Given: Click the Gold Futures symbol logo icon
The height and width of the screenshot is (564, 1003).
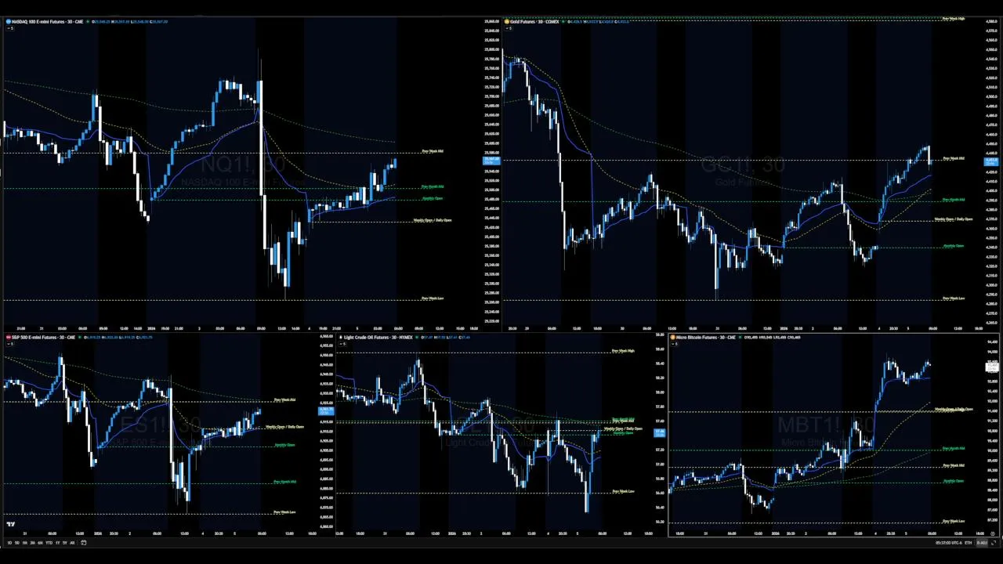Looking at the screenshot, I should (507, 21).
